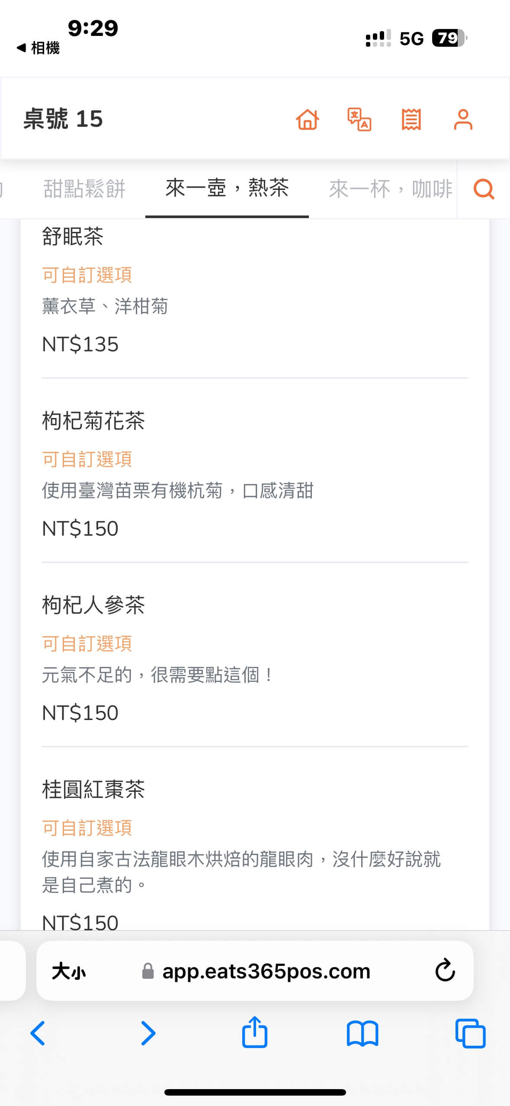Go forward in Safari history
This screenshot has width=510, height=1106.
(x=148, y=1033)
